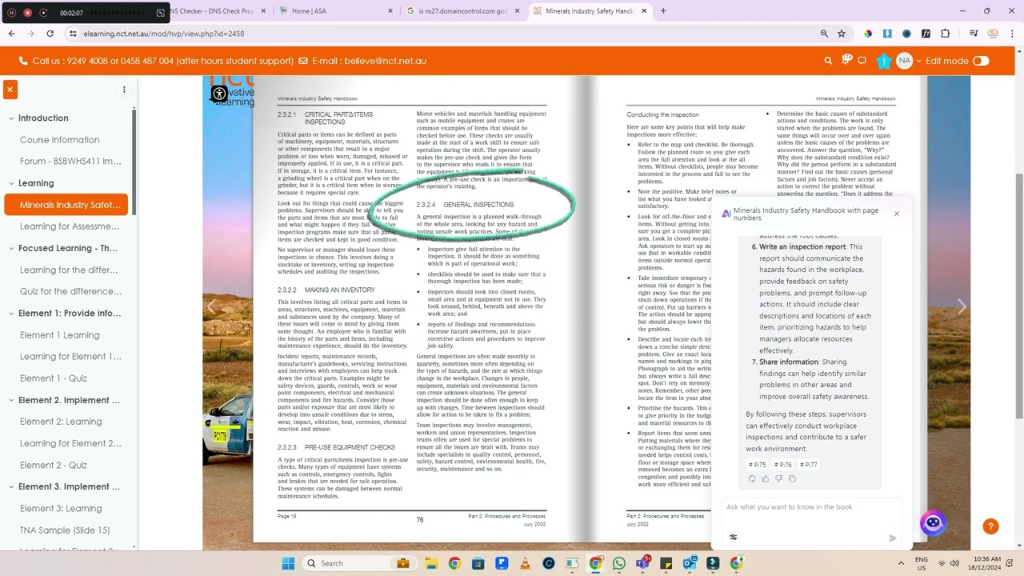Close the handbook chat panel
The width and height of the screenshot is (1024, 576).
[x=896, y=214]
